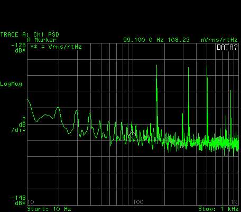
Task: Click the 'nVrms/rtHz' unit label
Action: 219,40
